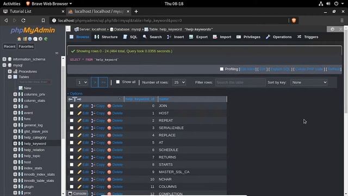Open the SQL tab

coord(130,37)
